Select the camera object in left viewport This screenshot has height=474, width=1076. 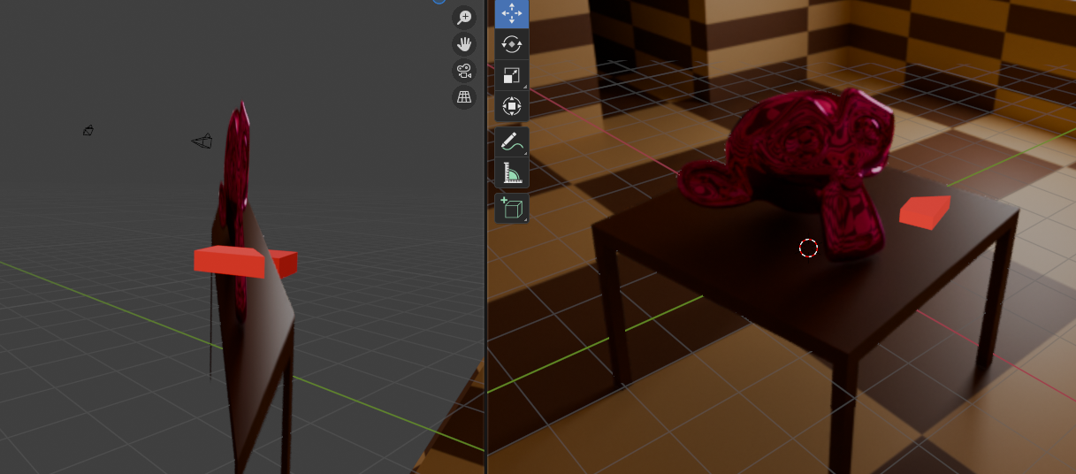[202, 141]
